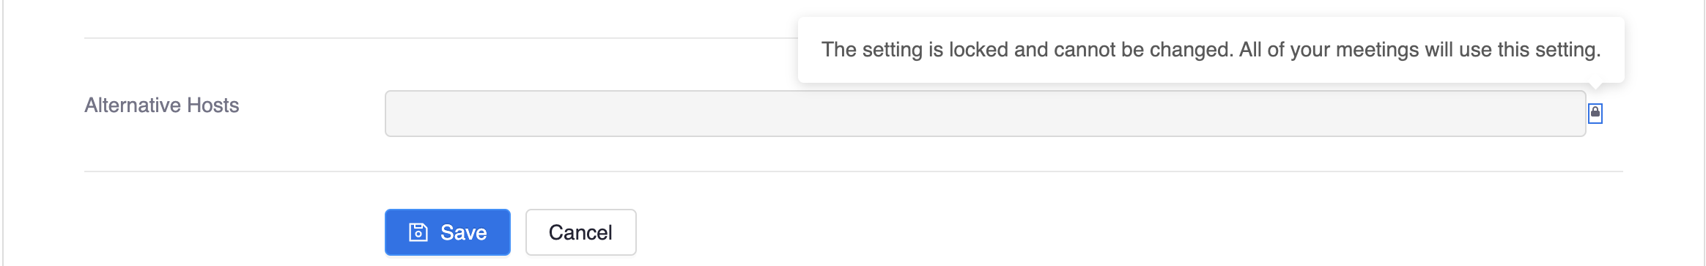
Task: Click the lock icon beside Alternative Hosts
Action: [1595, 113]
